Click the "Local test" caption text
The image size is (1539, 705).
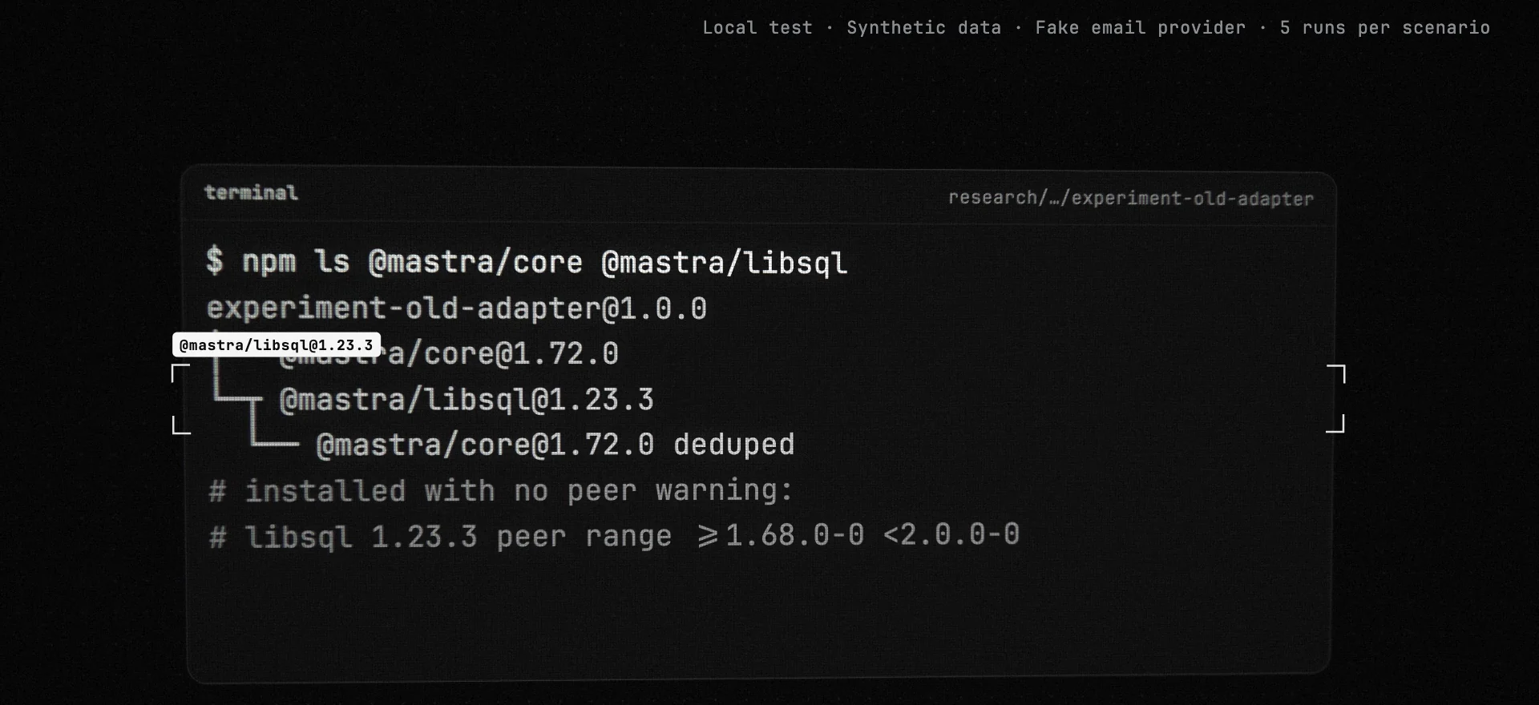(x=757, y=27)
